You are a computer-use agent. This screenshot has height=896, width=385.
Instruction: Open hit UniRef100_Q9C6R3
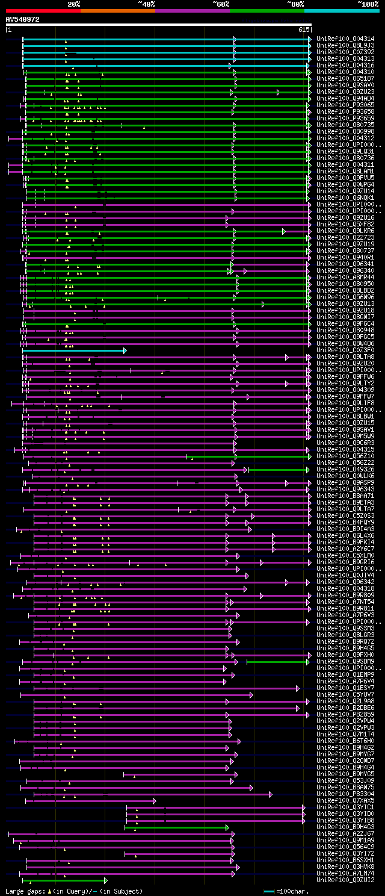click(x=345, y=443)
